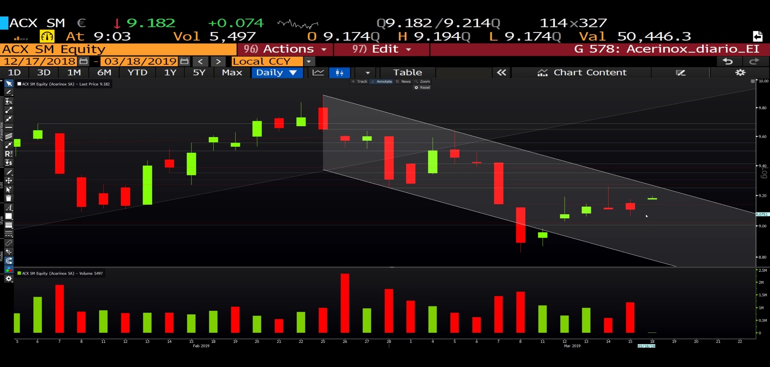
Task: Click the left toolbar settings gear
Action: (x=8, y=279)
